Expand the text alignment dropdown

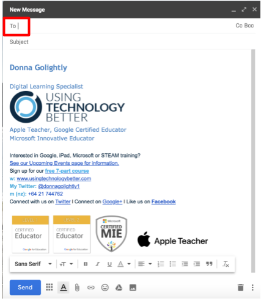145,264
